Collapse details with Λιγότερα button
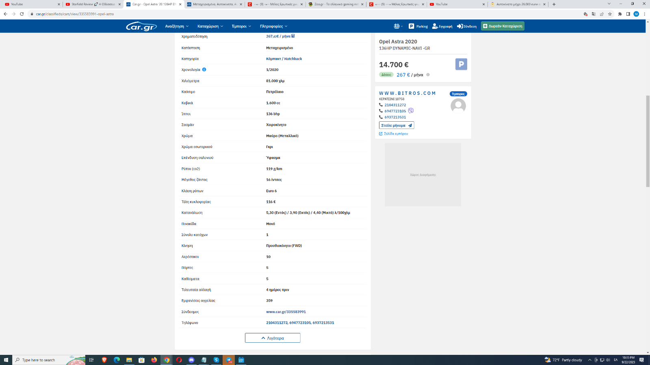 pyautogui.click(x=273, y=338)
